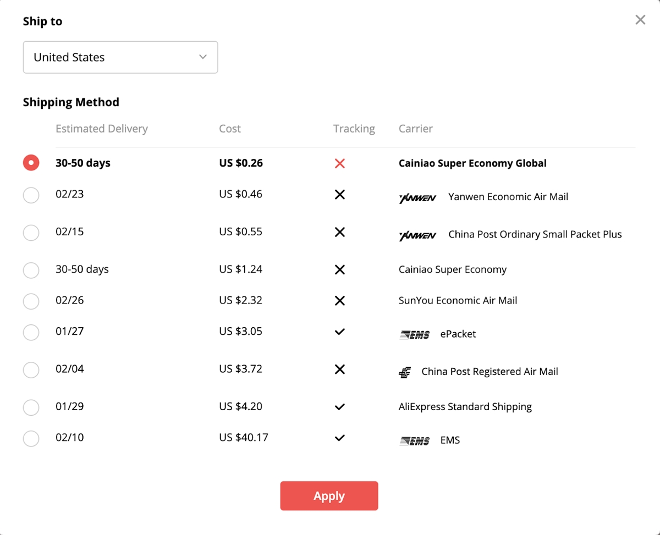
Task: Click 'AliExpress Standard Shipping' carrier text
Action: click(465, 407)
